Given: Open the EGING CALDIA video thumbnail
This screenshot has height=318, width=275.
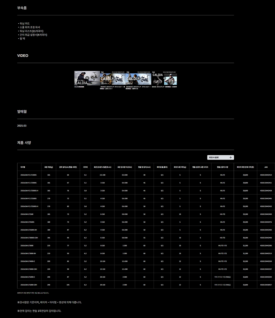Looking at the screenshot, I should click(x=113, y=78).
